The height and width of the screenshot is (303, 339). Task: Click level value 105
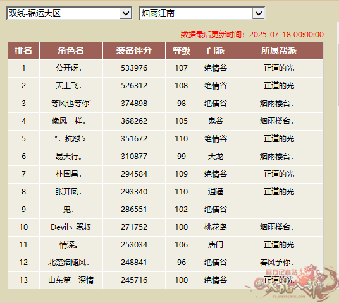(x=181, y=121)
